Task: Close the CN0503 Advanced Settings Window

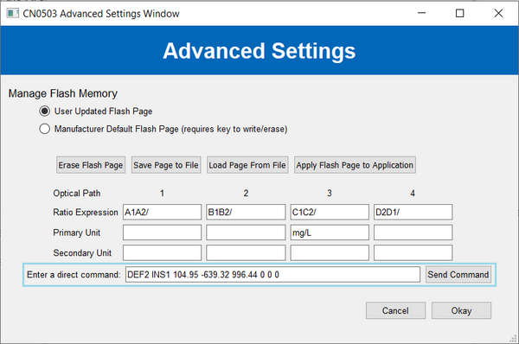Action: 498,13
